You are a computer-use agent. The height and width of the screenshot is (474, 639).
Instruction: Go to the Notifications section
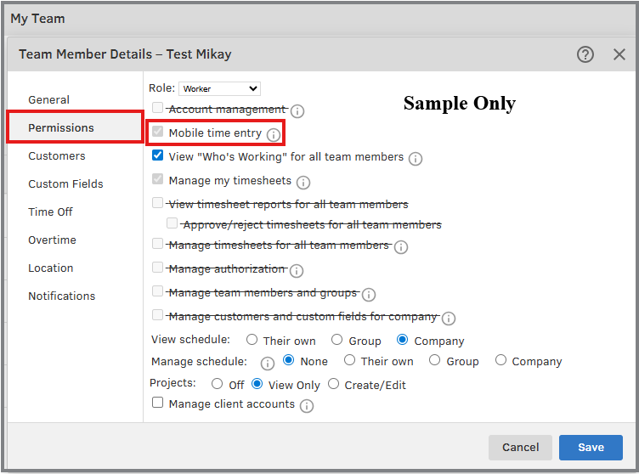61,296
